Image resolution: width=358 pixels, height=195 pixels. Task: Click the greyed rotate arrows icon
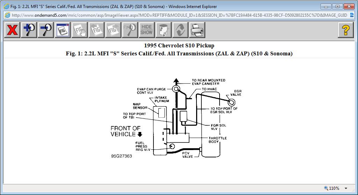(x=180, y=30)
